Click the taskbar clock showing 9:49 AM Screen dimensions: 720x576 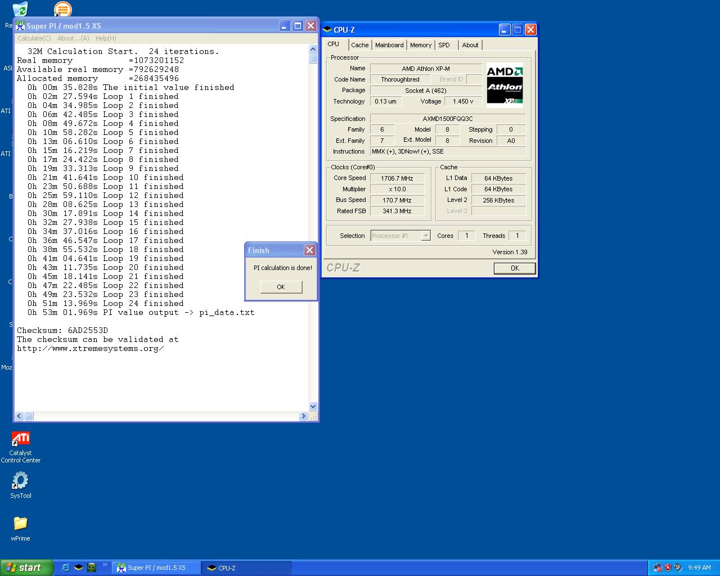point(699,568)
